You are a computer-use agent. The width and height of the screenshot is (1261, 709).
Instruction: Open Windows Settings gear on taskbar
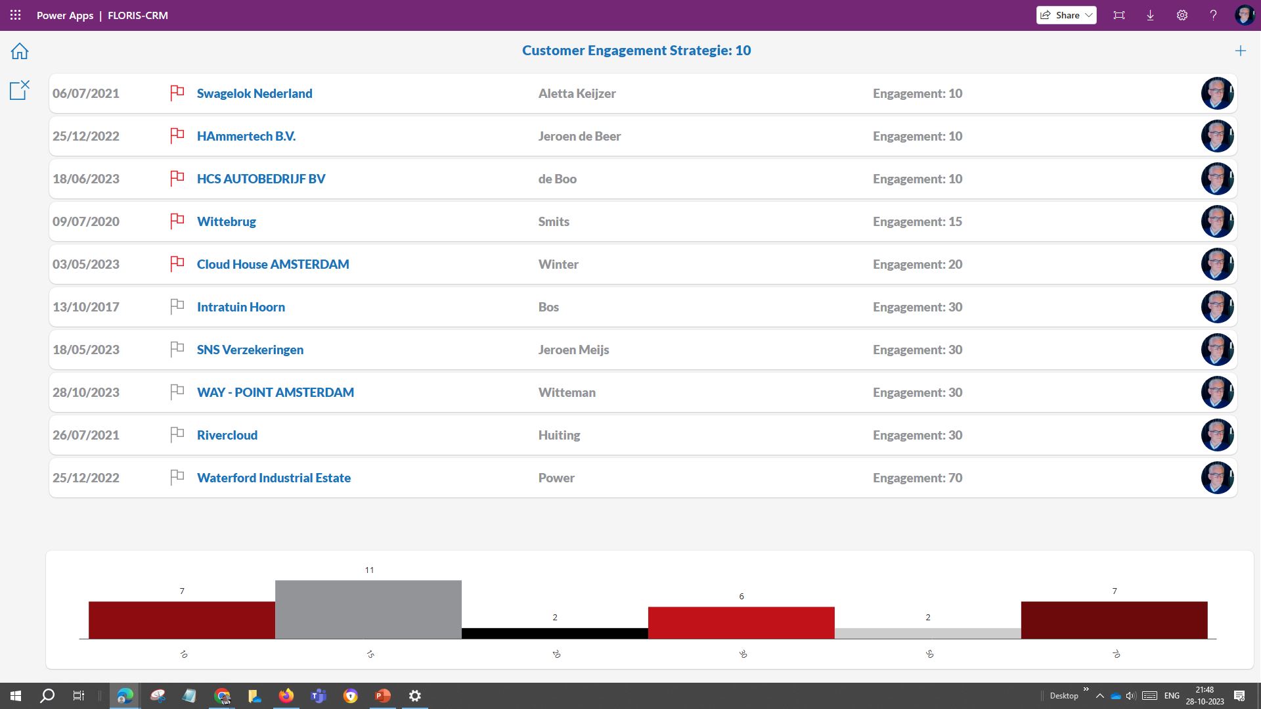pos(415,695)
